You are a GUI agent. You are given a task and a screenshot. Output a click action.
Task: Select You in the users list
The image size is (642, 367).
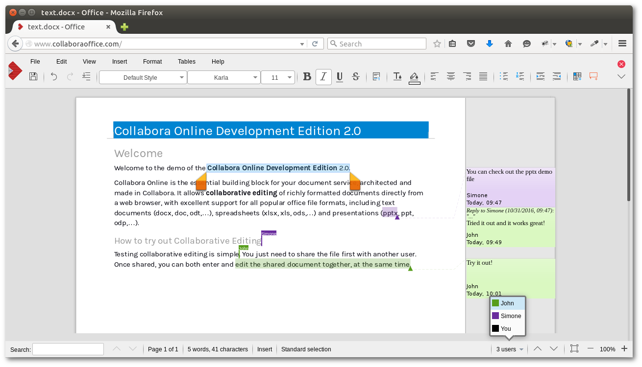tap(508, 329)
